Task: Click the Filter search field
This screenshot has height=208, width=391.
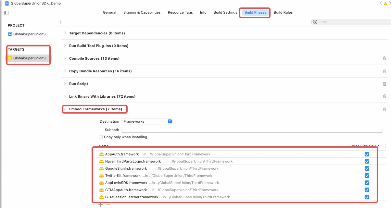Action: coord(351,22)
